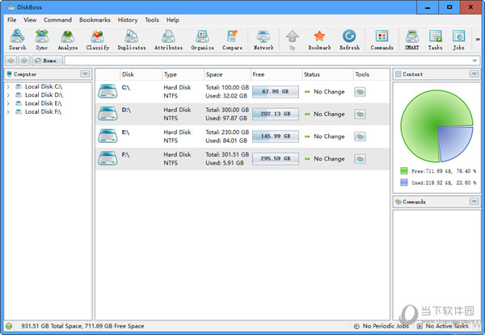This screenshot has height=335, width=485.
Task: Open the Context panel dropdown
Action: (x=474, y=74)
